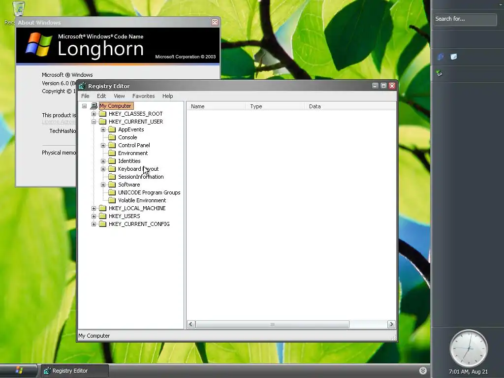Click the sidebar clock tile
504x378 pixels.
(x=469, y=348)
